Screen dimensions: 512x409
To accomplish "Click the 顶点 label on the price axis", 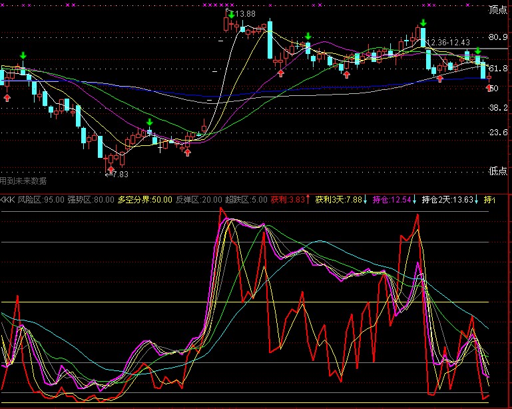I will tap(498, 9).
